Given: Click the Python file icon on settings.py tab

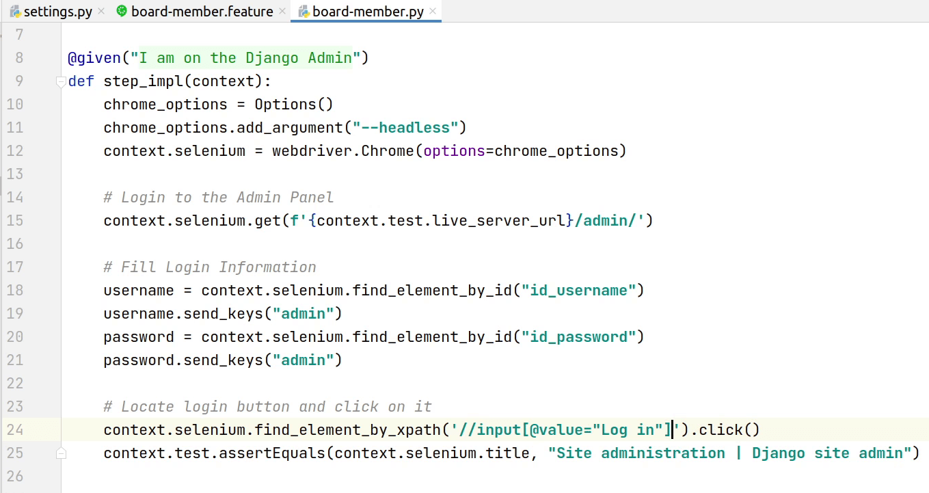Looking at the screenshot, I should point(15,12).
